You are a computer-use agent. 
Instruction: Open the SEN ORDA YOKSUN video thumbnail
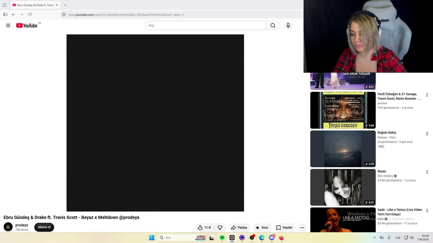(343, 81)
